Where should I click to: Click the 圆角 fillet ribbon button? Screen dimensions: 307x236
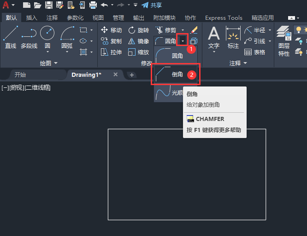(165, 41)
